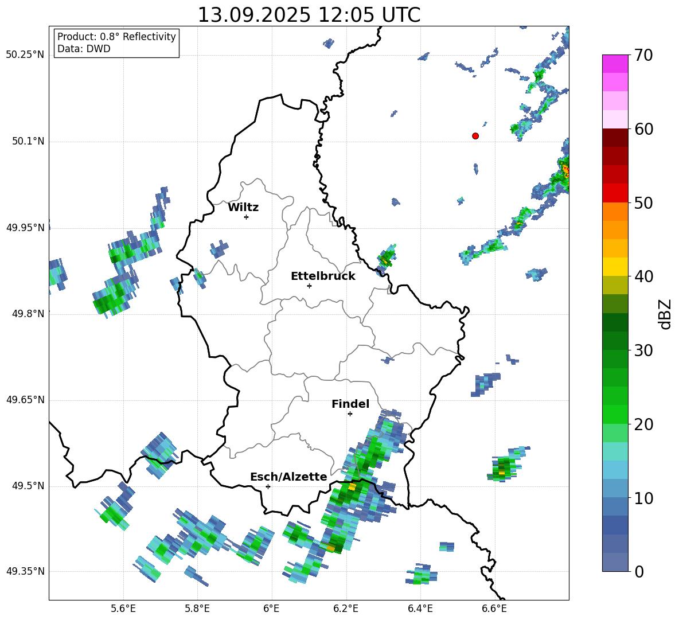Click the Wiltz location cross marker
This screenshot has height=620, width=679.
247,217
